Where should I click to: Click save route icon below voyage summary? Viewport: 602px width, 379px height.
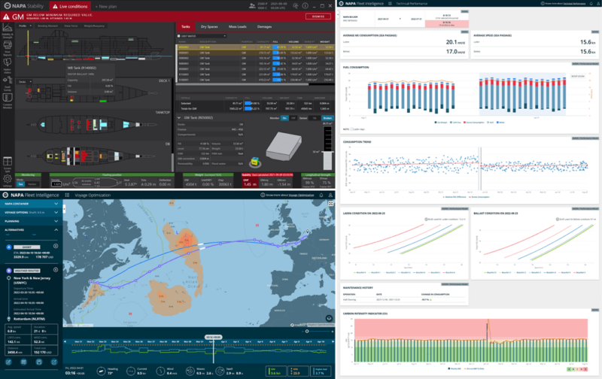39,362
